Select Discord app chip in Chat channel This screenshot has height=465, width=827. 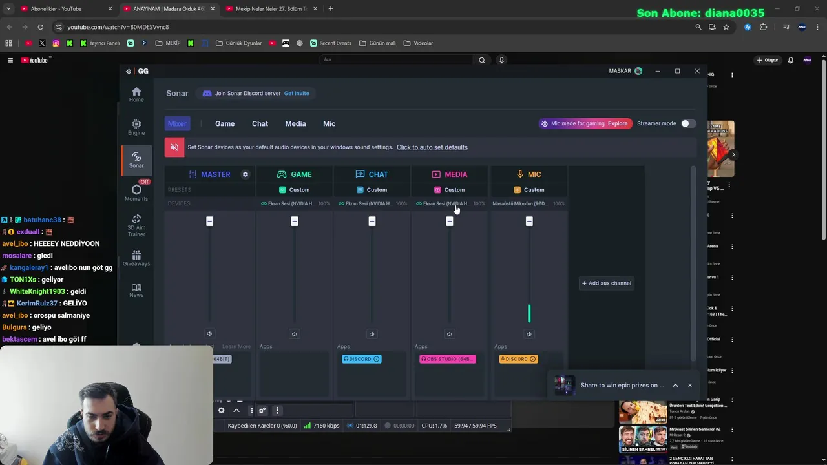pyautogui.click(x=362, y=359)
